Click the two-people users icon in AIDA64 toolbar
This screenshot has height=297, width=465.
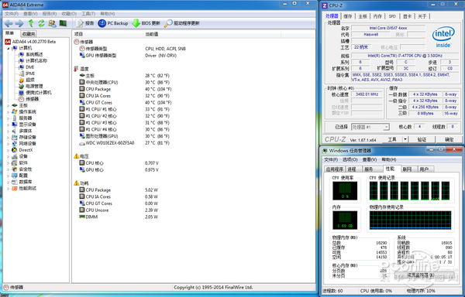point(52,23)
